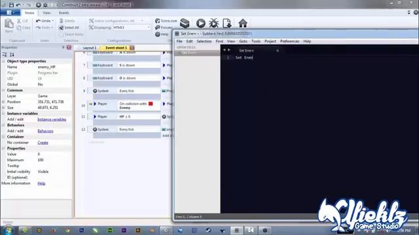Click the export page icon with the arrow
Image resolution: width=419 pixels, height=235 pixels.
tap(227, 23)
